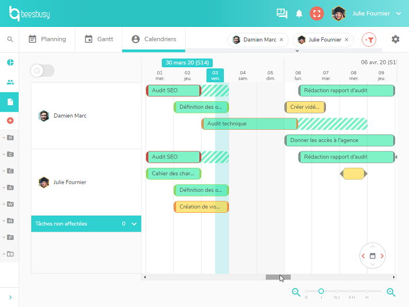
Task: Toggle the clock time switch
Action: [42, 71]
